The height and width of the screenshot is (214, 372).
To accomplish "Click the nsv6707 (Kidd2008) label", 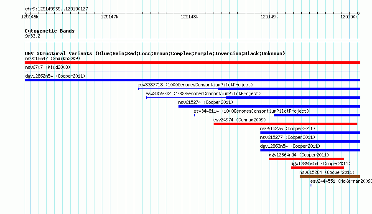I will 48,67.
